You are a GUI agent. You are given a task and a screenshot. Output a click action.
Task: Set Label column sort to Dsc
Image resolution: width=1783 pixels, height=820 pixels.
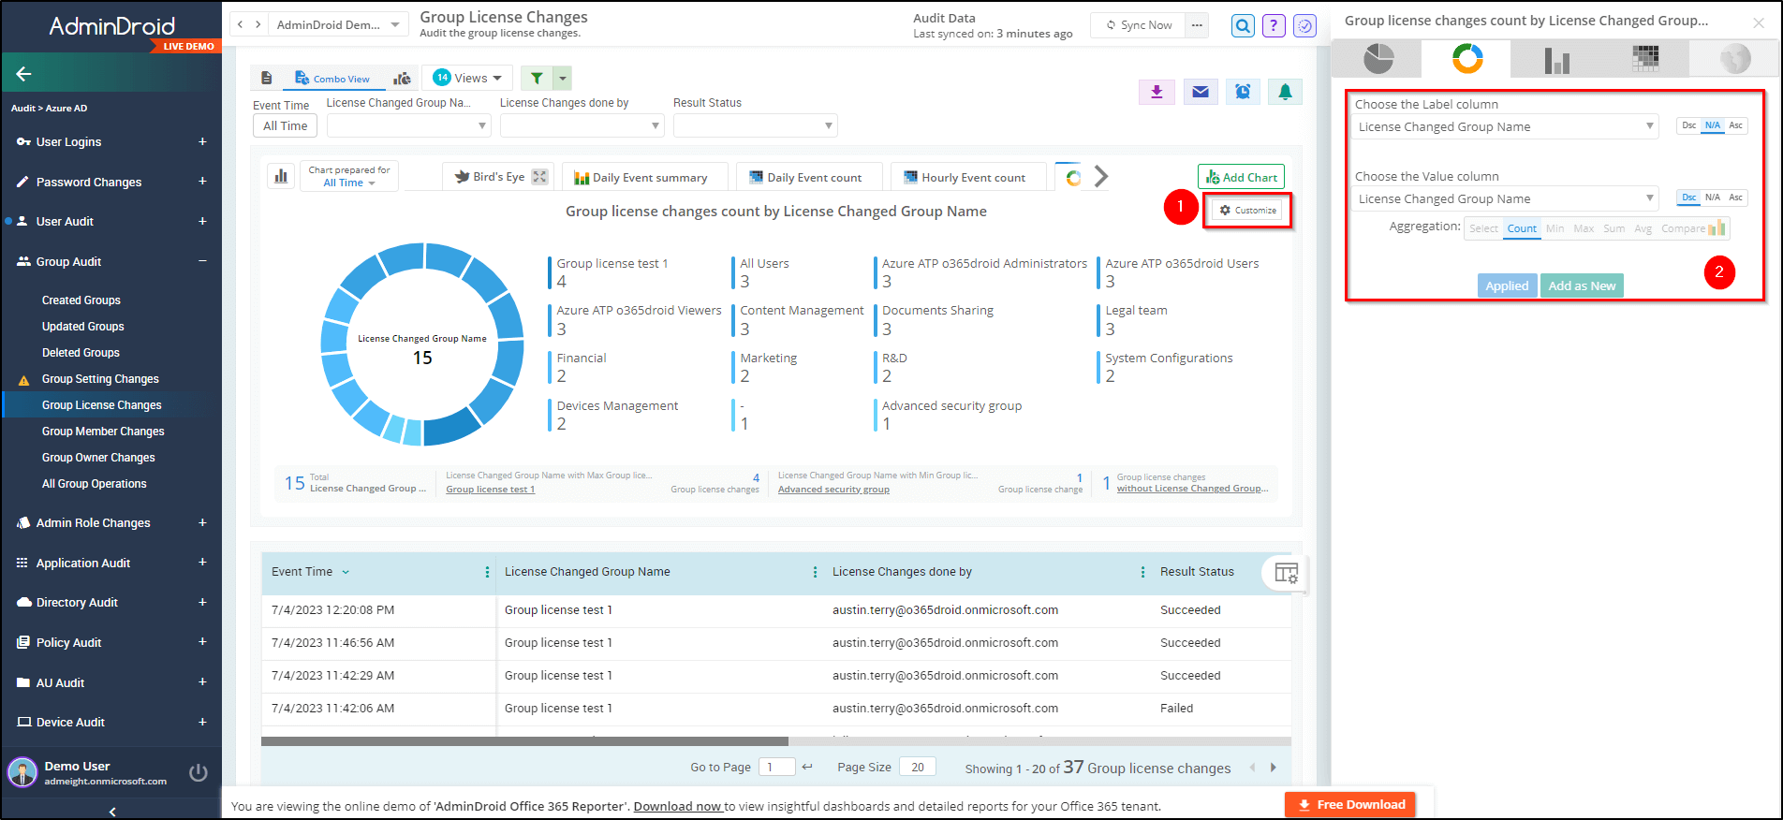click(x=1688, y=125)
